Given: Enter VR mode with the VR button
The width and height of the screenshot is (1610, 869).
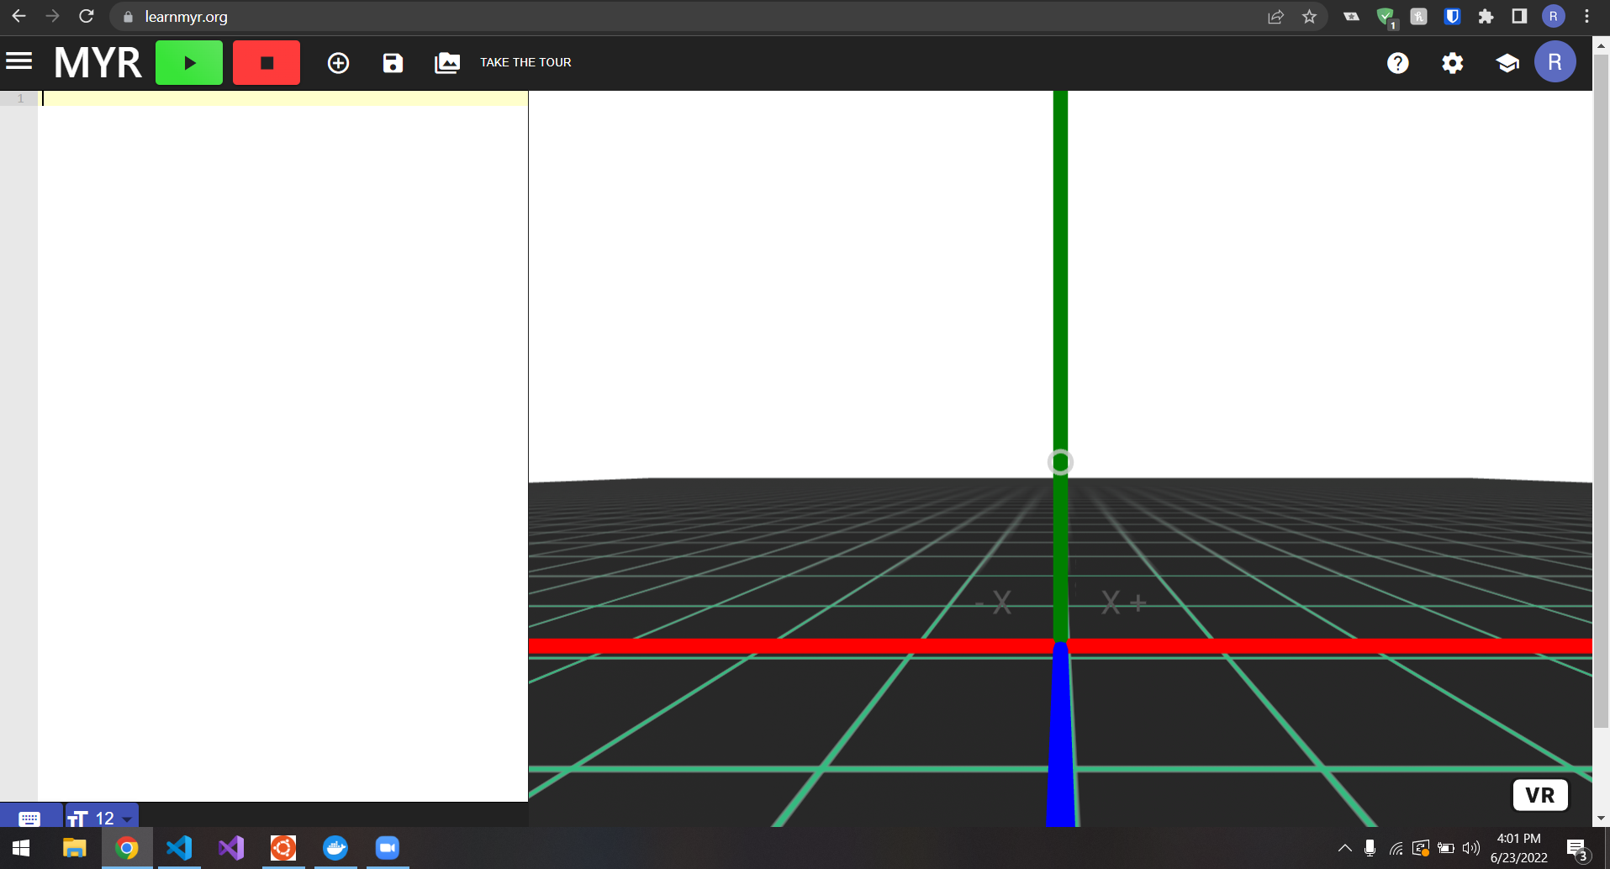Looking at the screenshot, I should coord(1539,795).
